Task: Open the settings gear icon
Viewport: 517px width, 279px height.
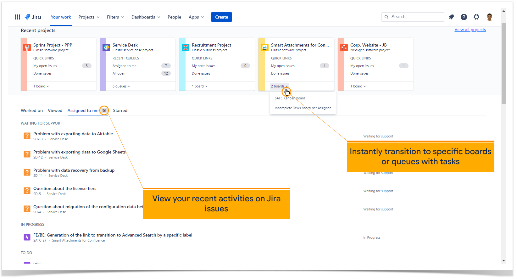Action: point(476,17)
